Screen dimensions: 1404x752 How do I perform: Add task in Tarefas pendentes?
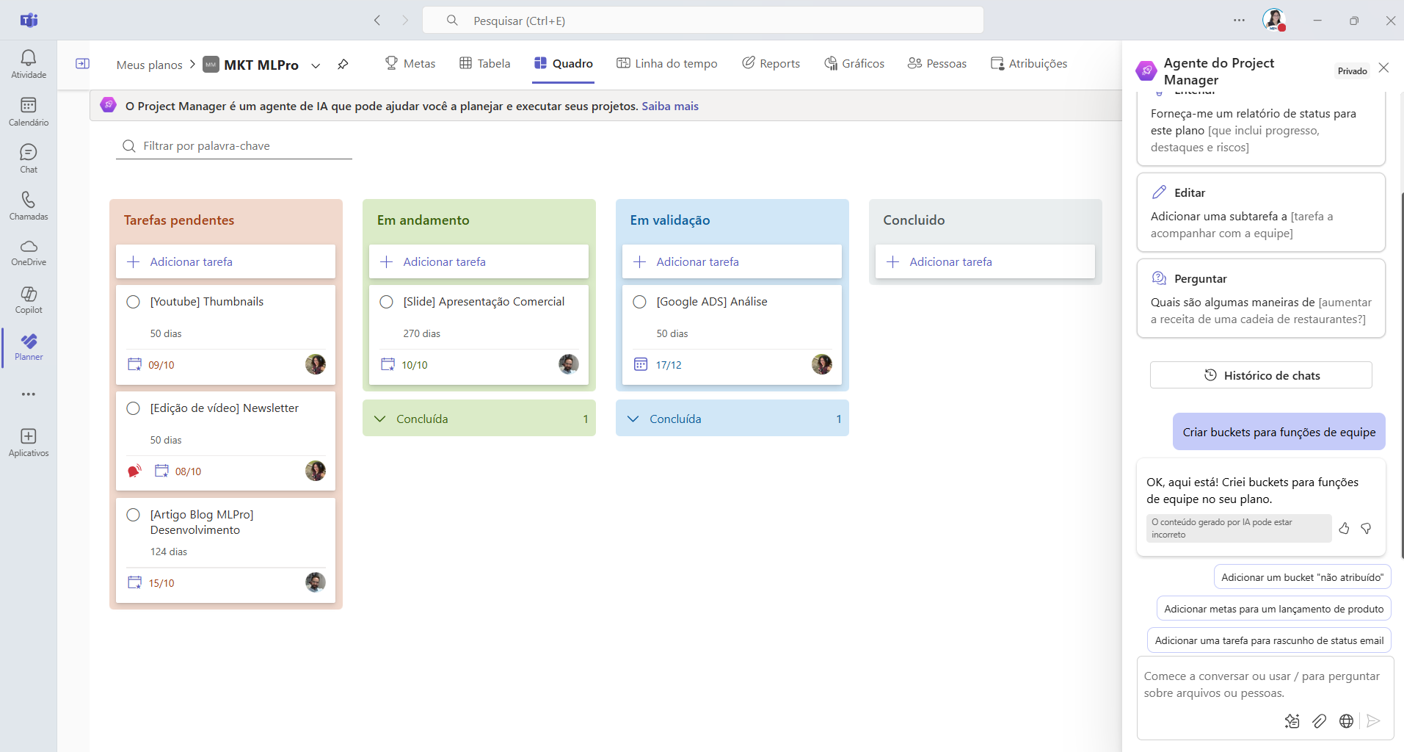click(225, 261)
